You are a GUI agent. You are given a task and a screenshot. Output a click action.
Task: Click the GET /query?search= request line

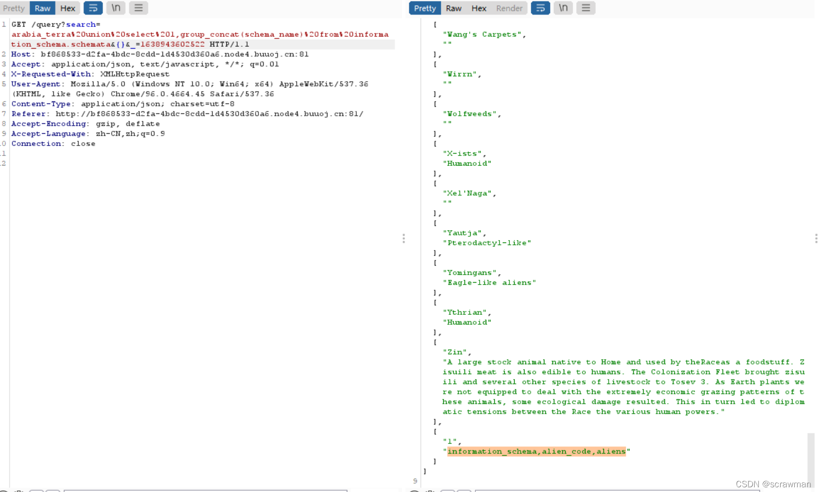point(56,25)
